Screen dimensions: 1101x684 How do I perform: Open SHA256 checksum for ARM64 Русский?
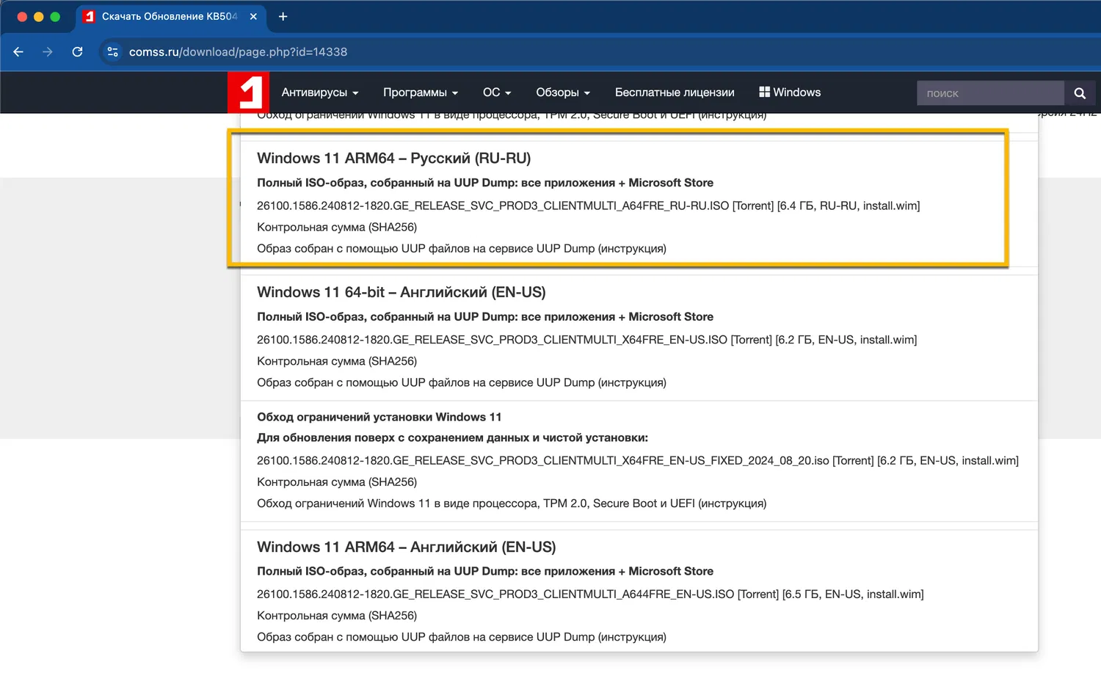[337, 228]
